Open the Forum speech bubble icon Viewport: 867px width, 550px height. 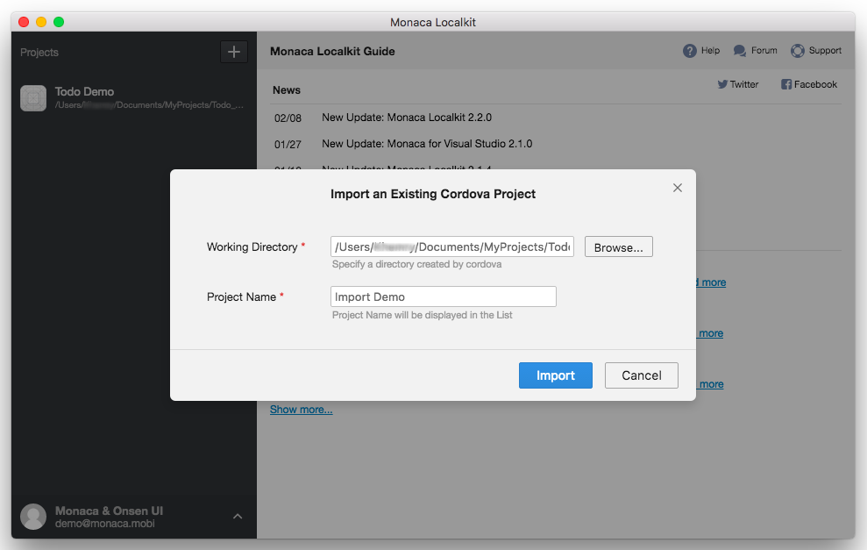click(x=740, y=51)
